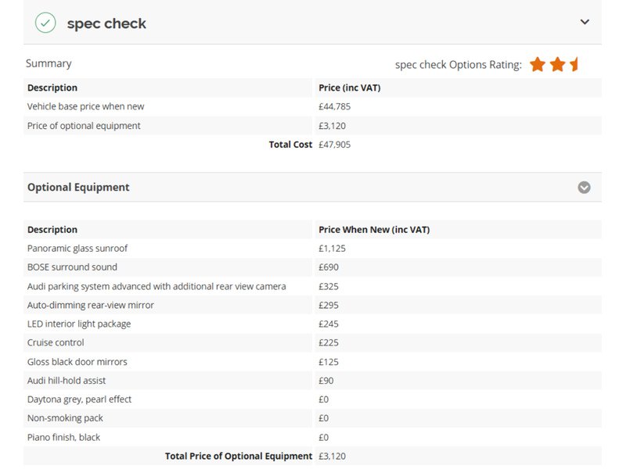This screenshot has height=469, width=626.
Task: Select the Cruise control row
Action: [x=56, y=342]
